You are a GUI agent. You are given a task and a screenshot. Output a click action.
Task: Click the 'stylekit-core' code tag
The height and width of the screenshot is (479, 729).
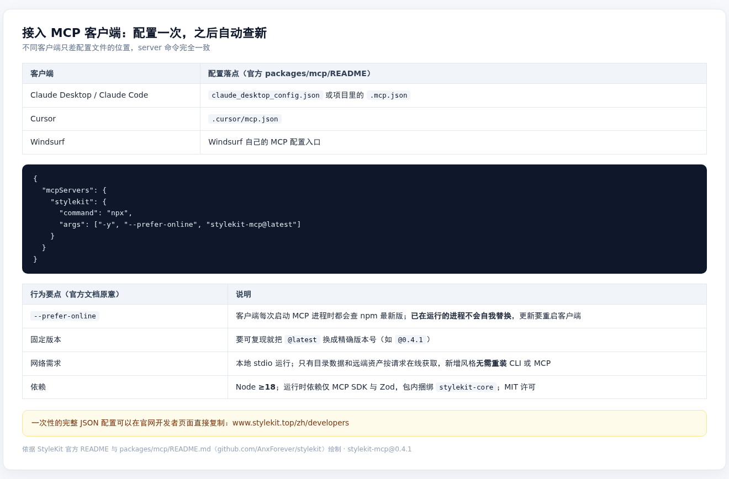(466, 387)
